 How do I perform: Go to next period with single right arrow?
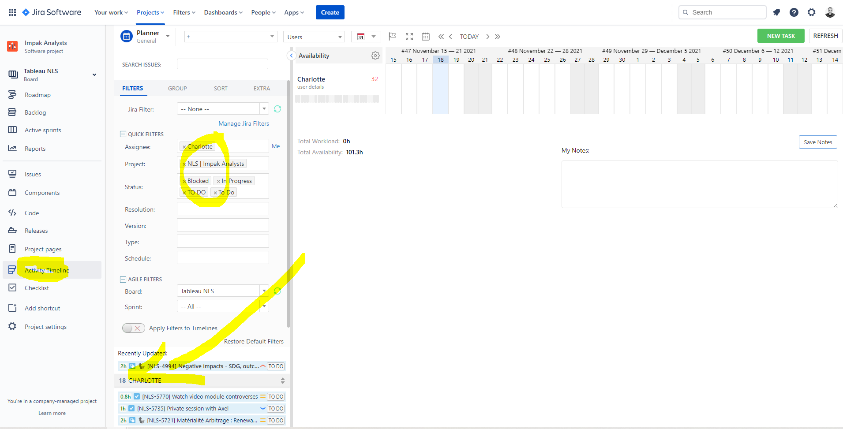tap(487, 37)
